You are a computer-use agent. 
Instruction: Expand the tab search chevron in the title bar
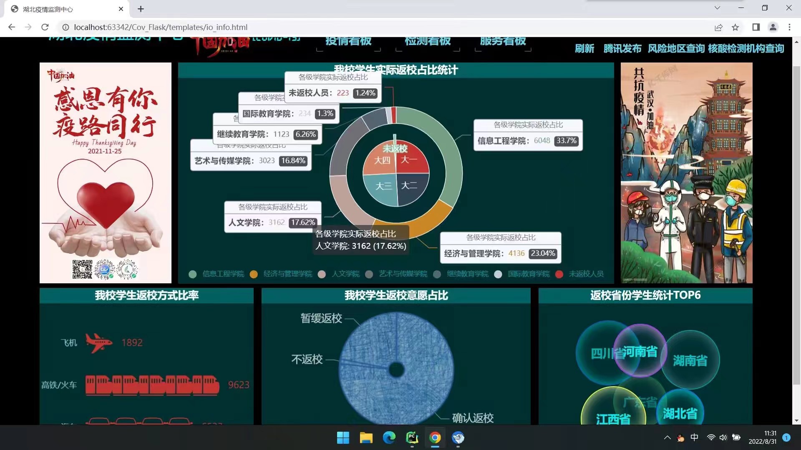pos(717,8)
